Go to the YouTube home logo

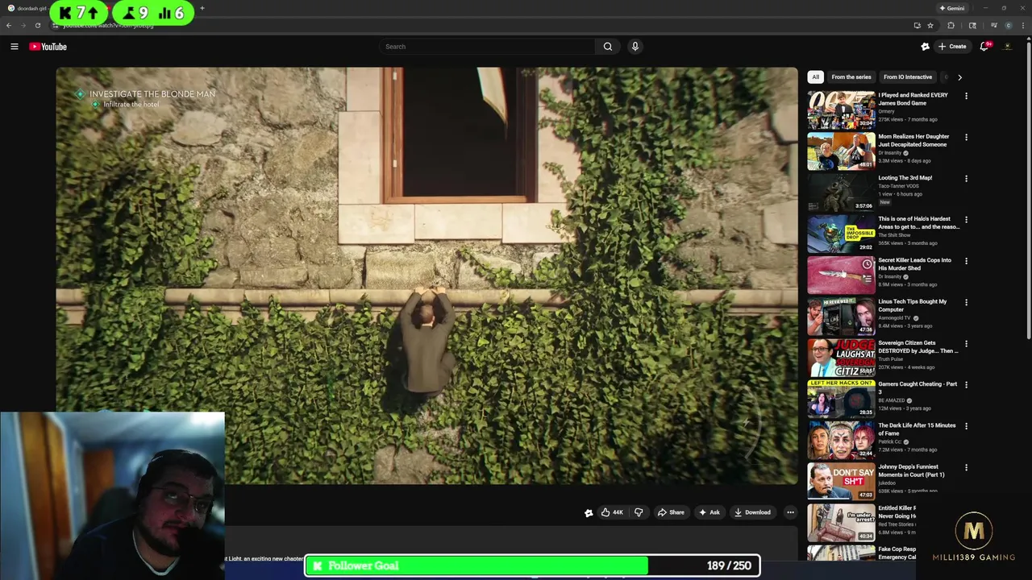48,47
